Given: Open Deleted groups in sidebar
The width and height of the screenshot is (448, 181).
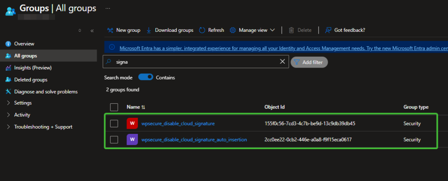Looking at the screenshot, I should coord(31,80).
